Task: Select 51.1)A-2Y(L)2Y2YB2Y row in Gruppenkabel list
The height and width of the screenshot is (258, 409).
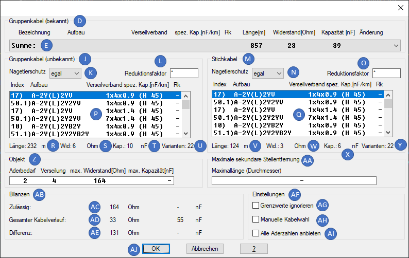Action: click(96, 134)
